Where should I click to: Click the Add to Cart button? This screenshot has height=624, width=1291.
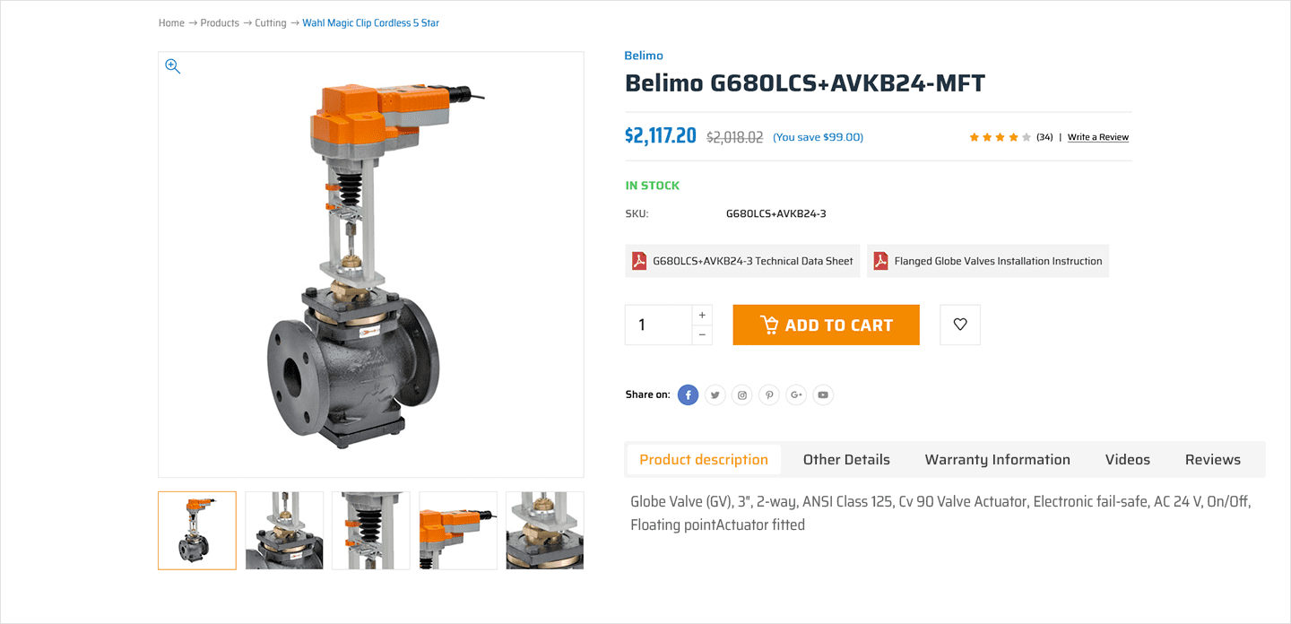826,325
